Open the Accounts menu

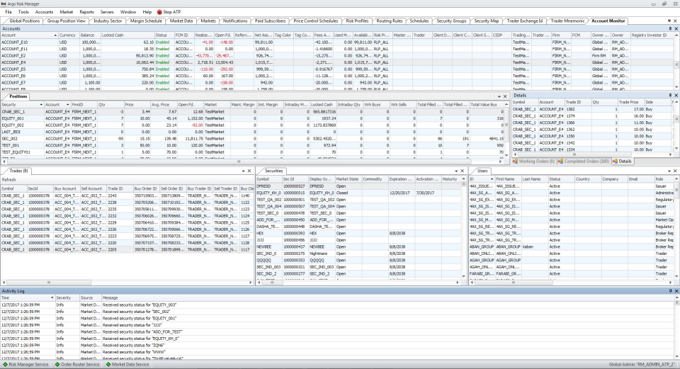(44, 12)
